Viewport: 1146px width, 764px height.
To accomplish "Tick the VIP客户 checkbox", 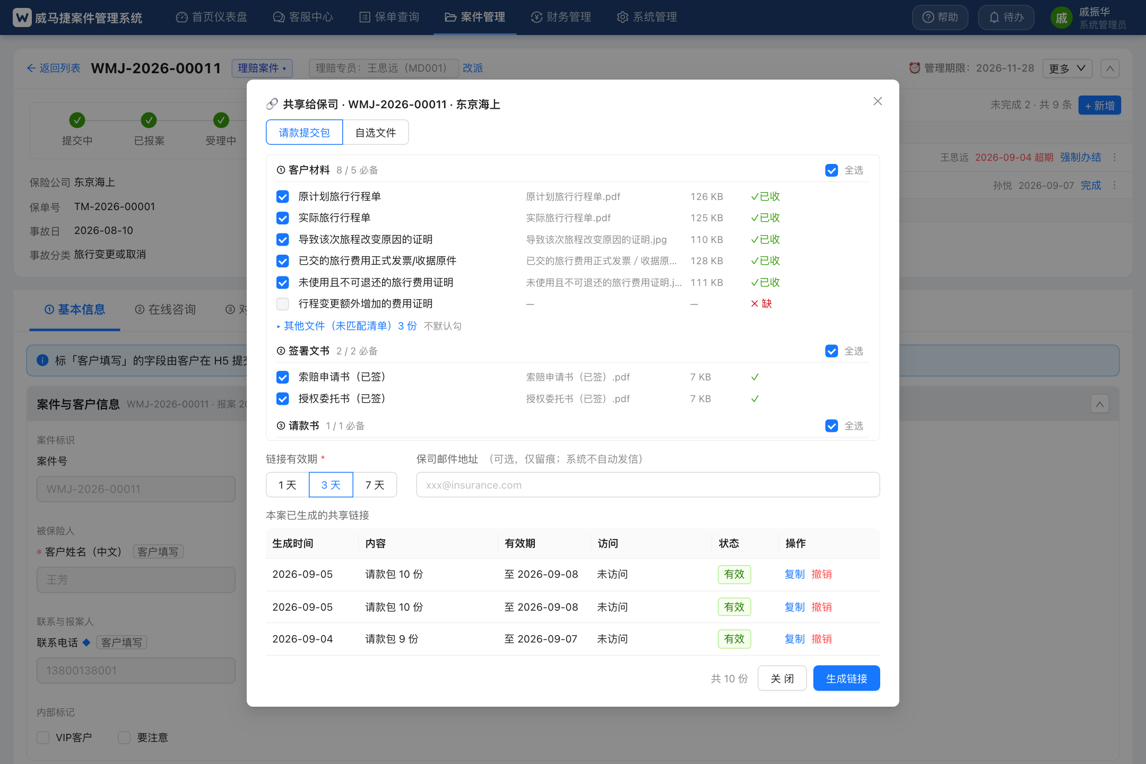I will click(43, 737).
